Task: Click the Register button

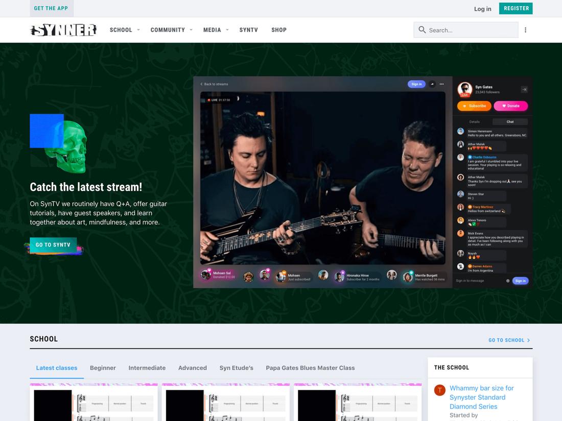Action: [x=516, y=9]
